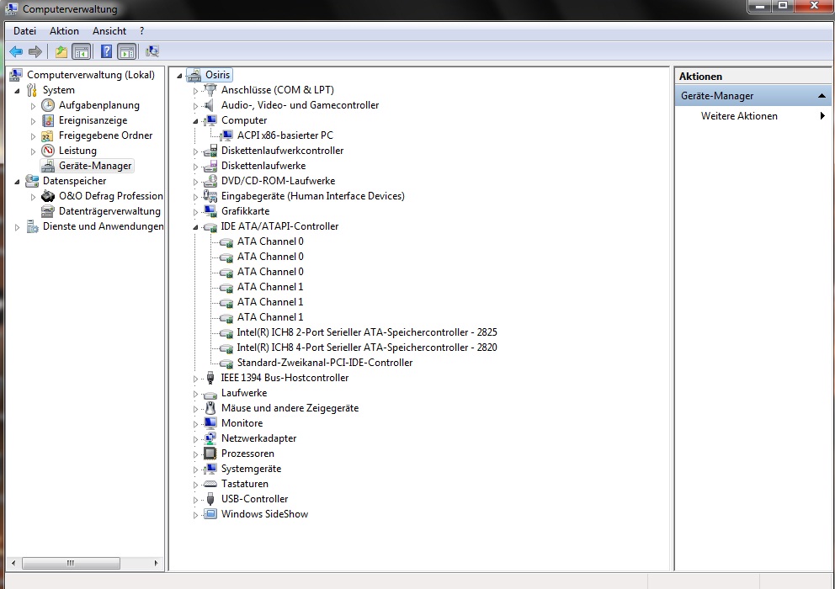Click the Up one level folder icon
The width and height of the screenshot is (835, 589).
[61, 51]
